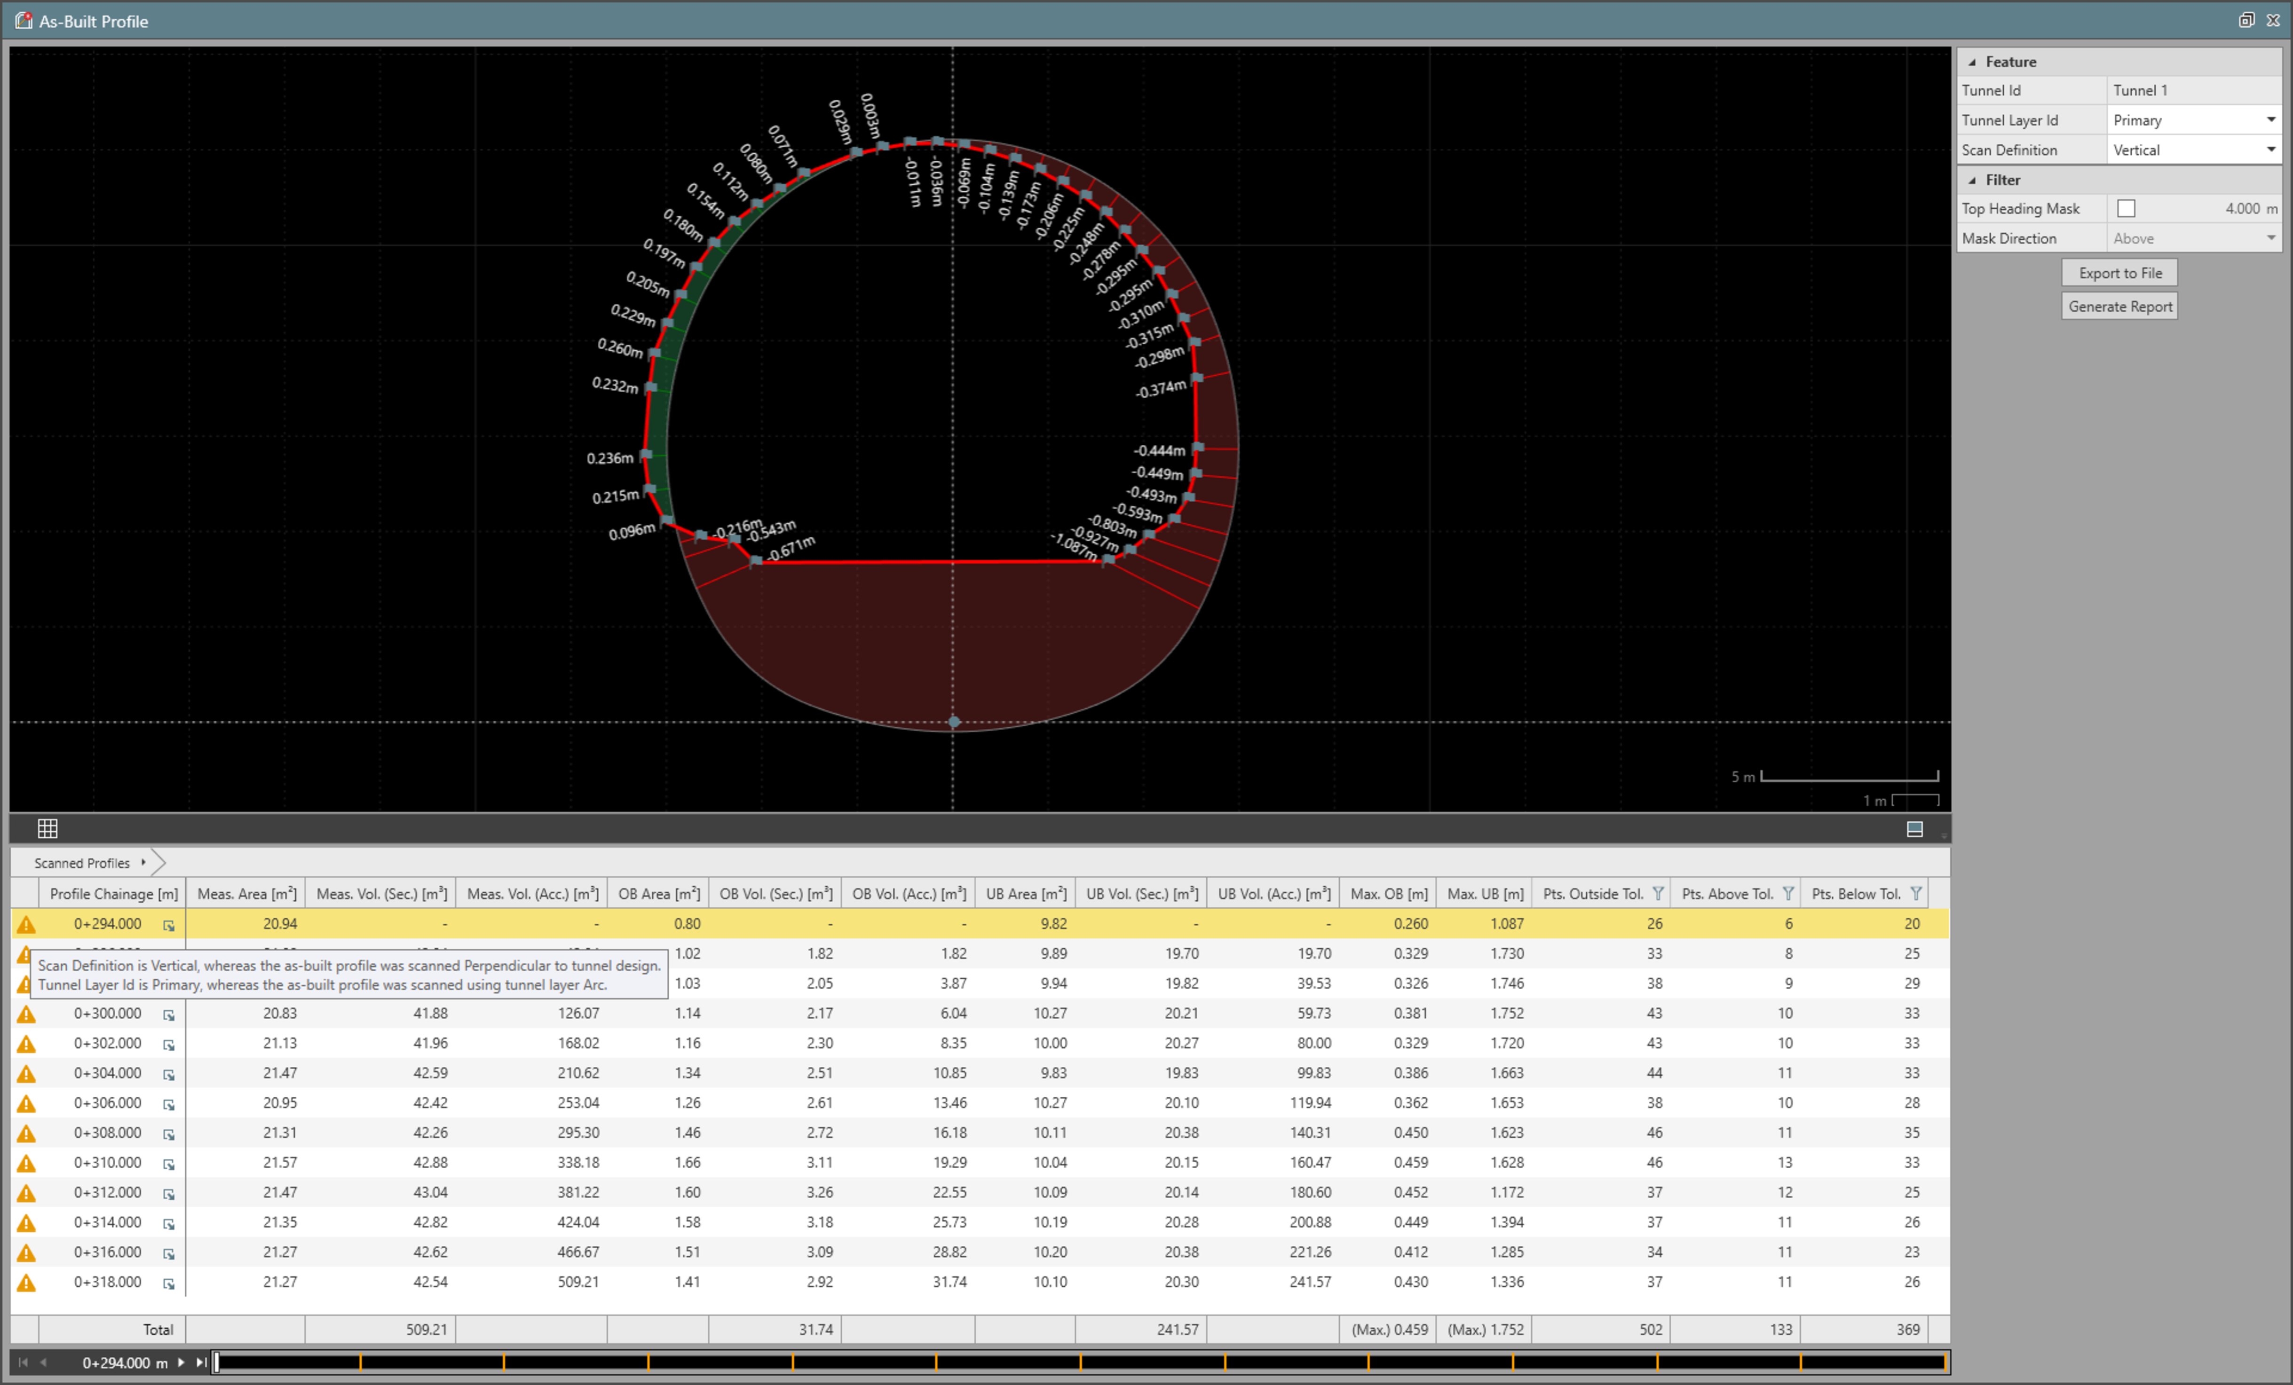Image resolution: width=2293 pixels, height=1385 pixels.
Task: Enable the Top Heading Mask checkbox
Action: (2126, 208)
